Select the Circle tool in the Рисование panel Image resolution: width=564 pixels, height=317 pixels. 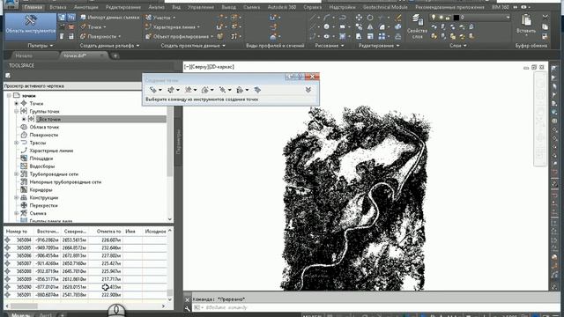pyautogui.click(x=326, y=27)
